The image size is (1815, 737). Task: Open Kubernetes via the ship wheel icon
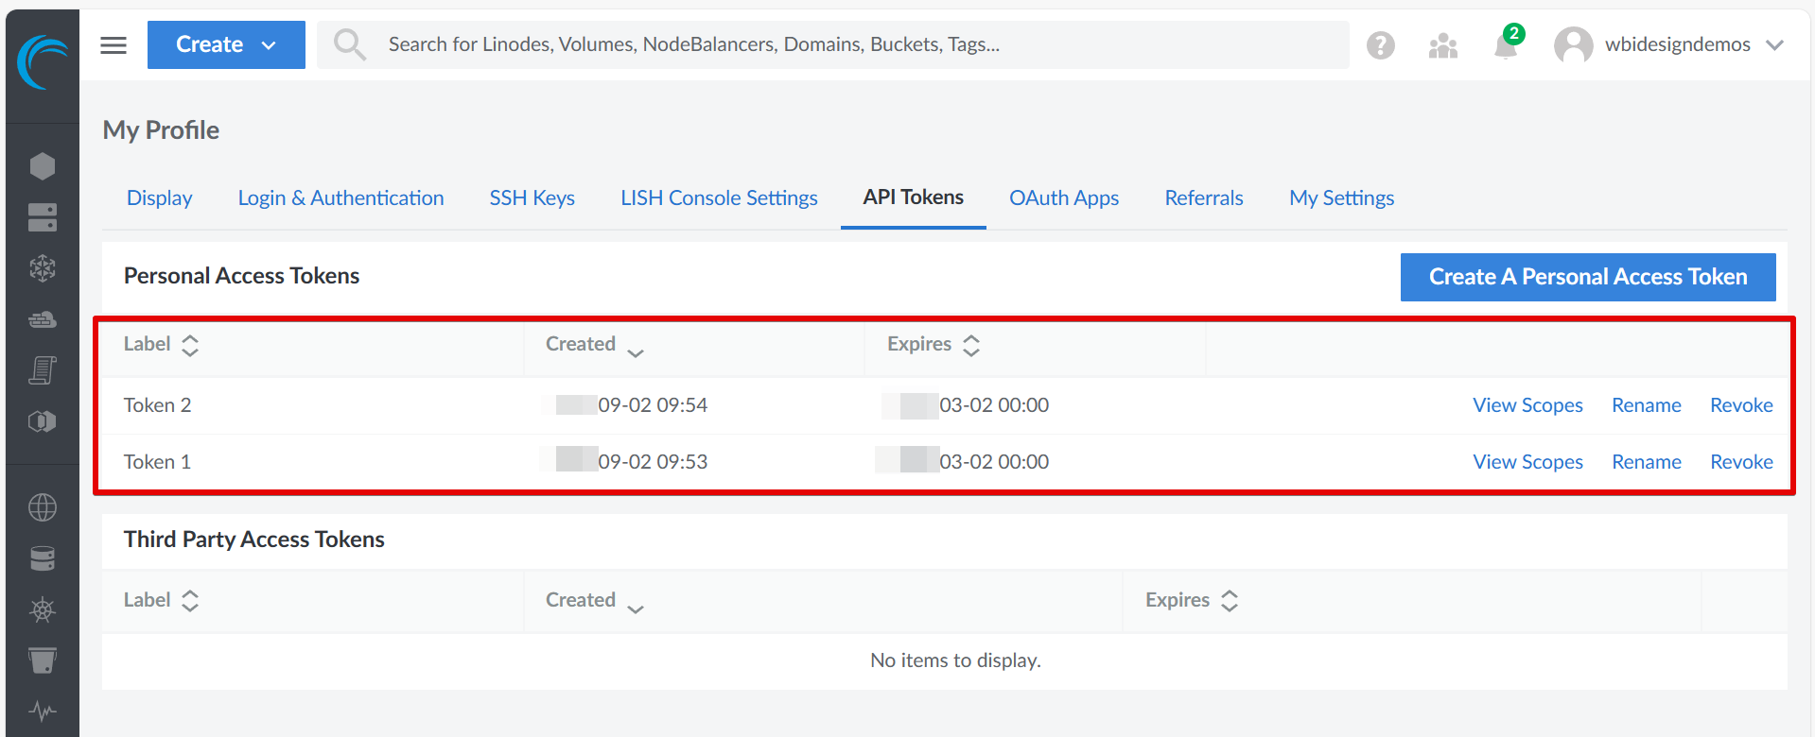click(x=43, y=609)
